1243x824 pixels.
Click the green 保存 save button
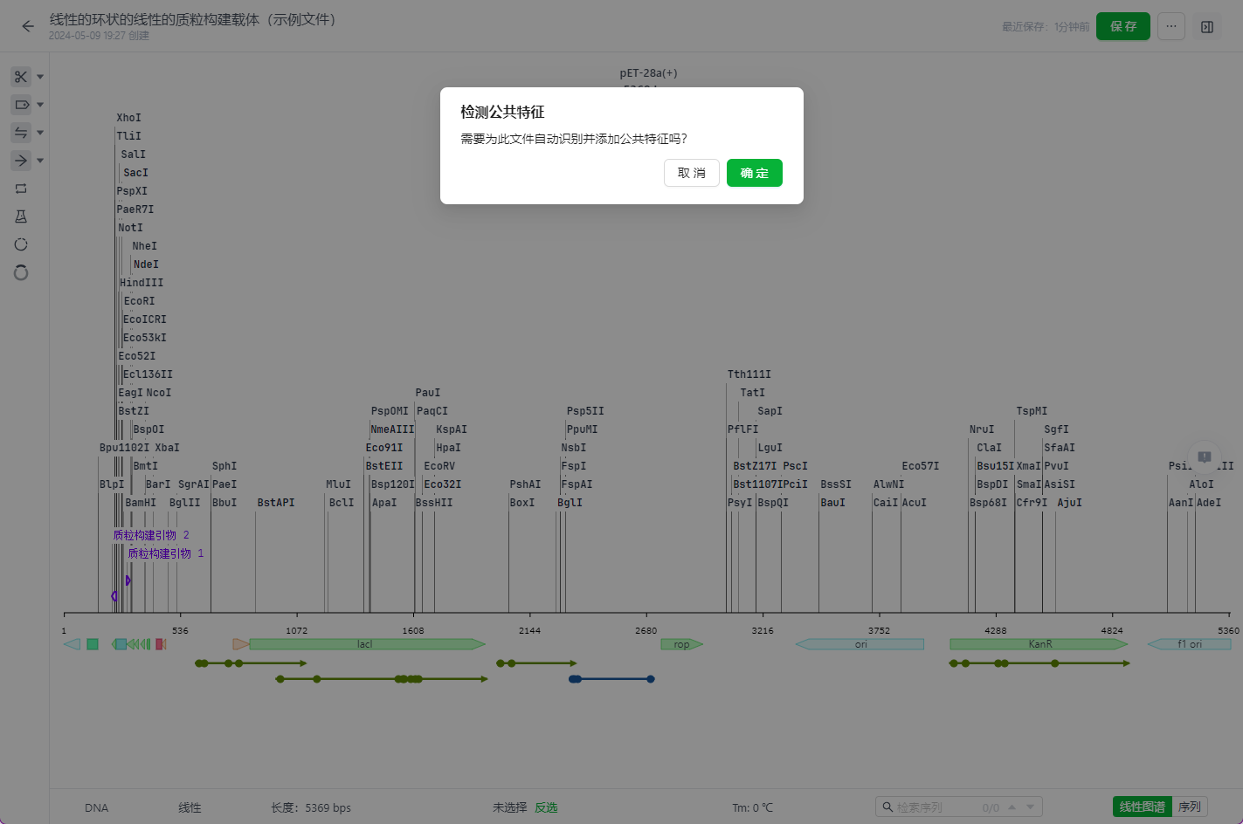[1122, 26]
